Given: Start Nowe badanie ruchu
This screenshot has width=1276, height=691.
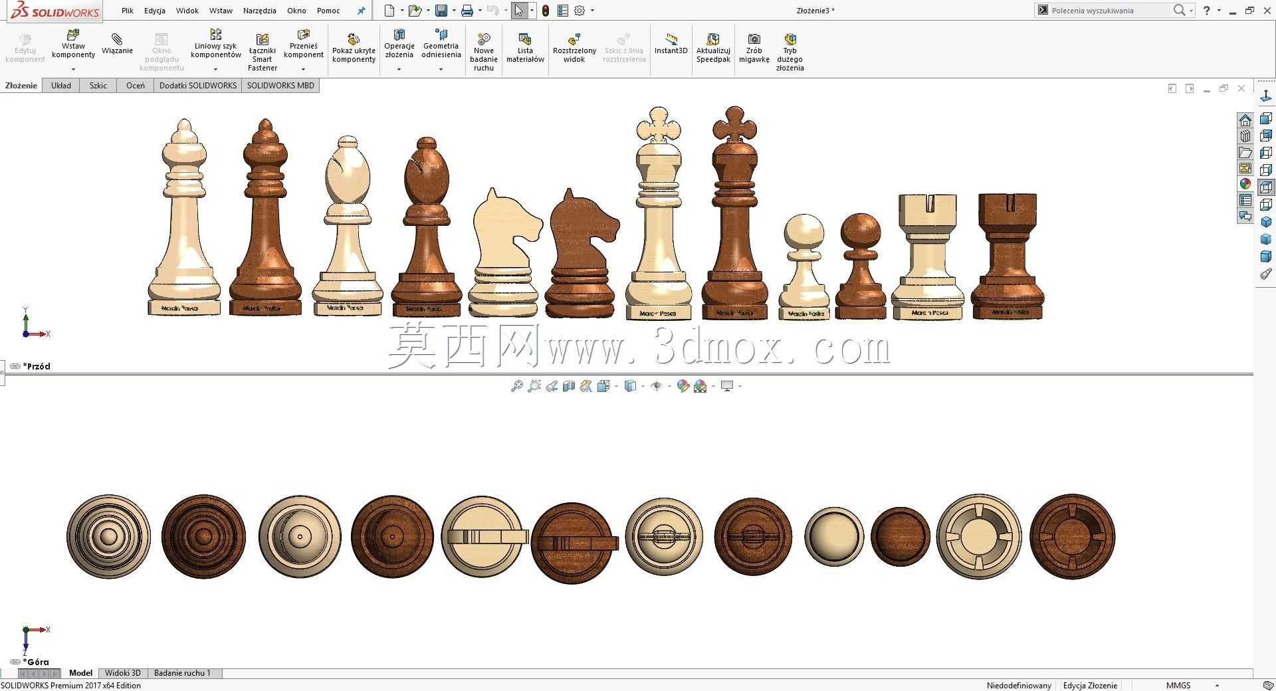Looking at the screenshot, I should [484, 52].
